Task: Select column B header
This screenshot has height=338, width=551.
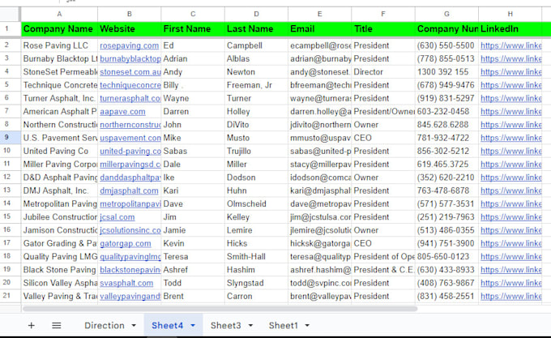Action: tap(130, 14)
